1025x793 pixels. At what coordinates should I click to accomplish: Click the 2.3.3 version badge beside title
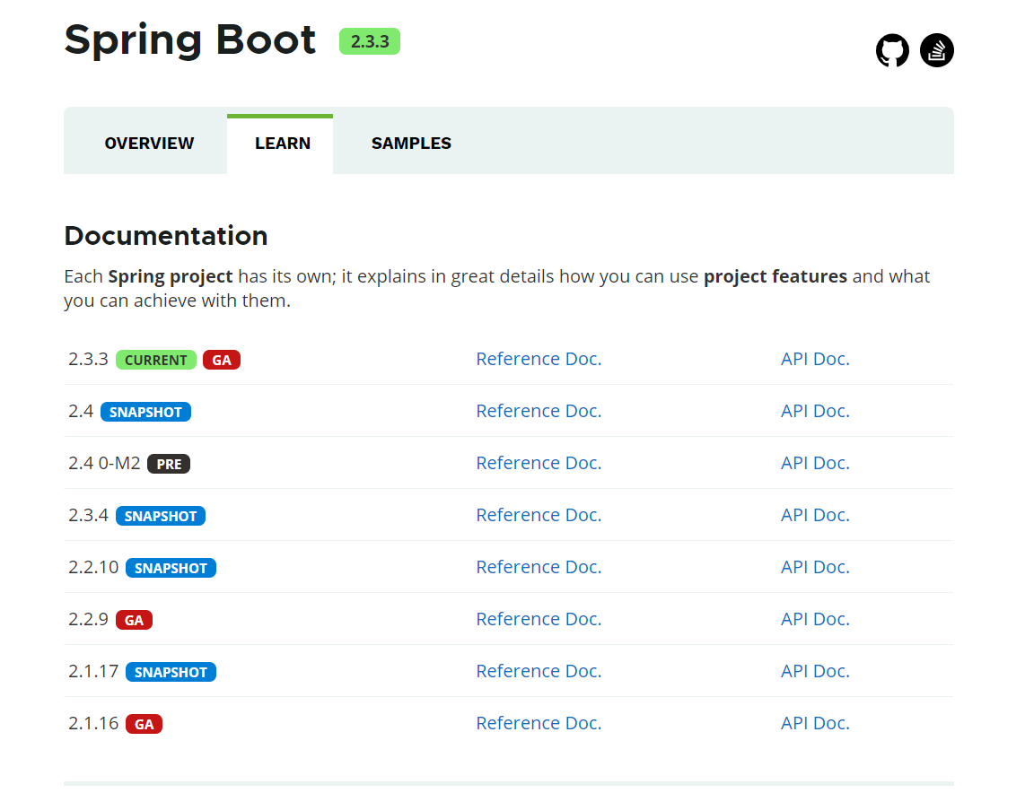point(369,41)
